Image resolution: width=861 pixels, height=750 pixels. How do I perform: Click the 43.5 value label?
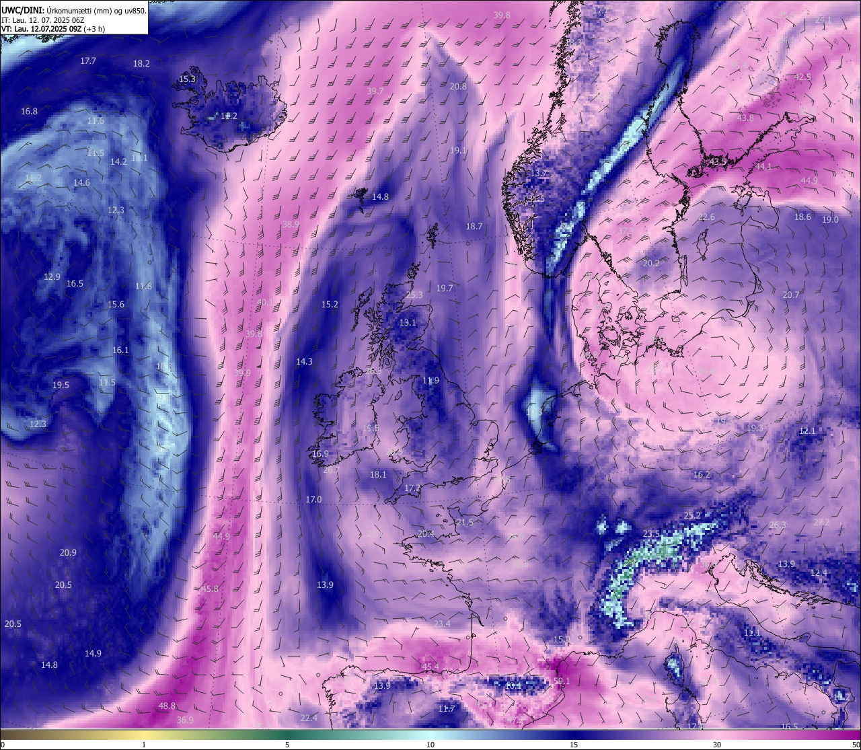718,161
